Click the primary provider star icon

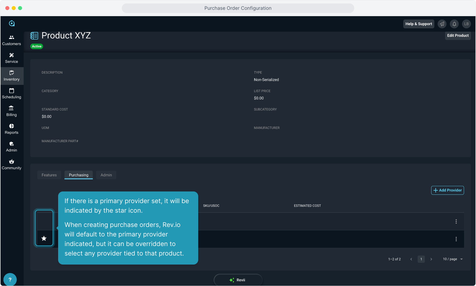(44, 239)
